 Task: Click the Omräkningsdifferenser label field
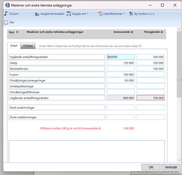click(x=57, y=92)
